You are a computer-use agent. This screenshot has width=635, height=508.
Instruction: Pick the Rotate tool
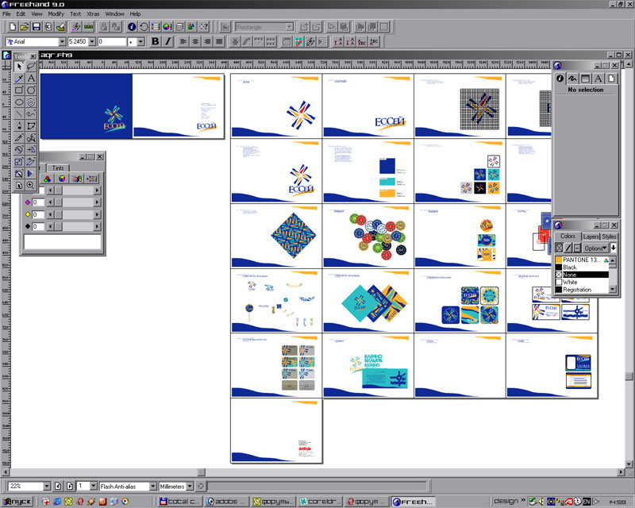point(19,149)
